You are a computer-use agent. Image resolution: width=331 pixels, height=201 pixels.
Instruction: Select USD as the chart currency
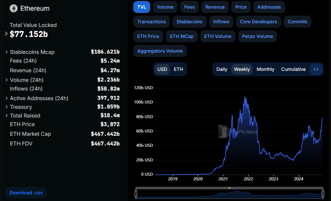[162, 69]
